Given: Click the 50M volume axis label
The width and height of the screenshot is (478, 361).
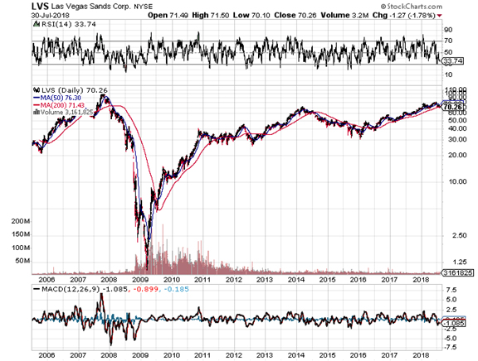Looking at the screenshot, I should point(22,261).
